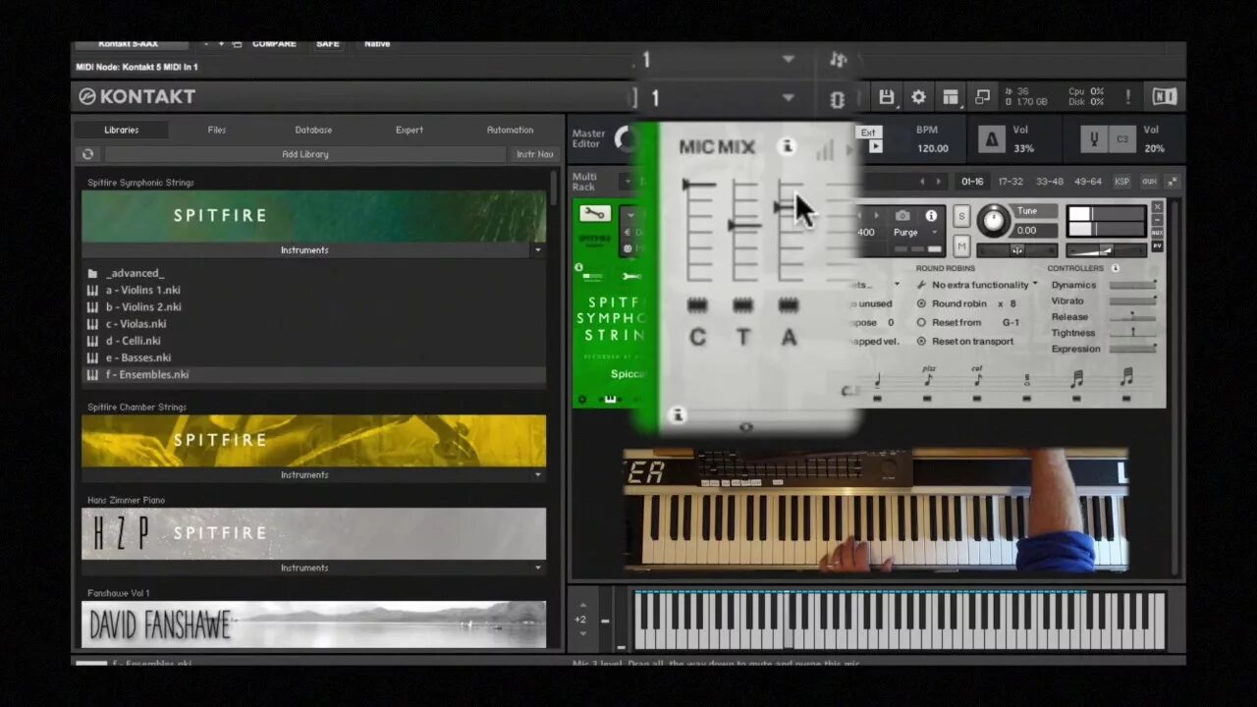Toggle the SAFE plugin button

coord(328,44)
